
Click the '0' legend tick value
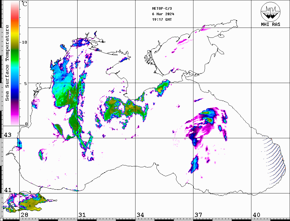(26, 124)
